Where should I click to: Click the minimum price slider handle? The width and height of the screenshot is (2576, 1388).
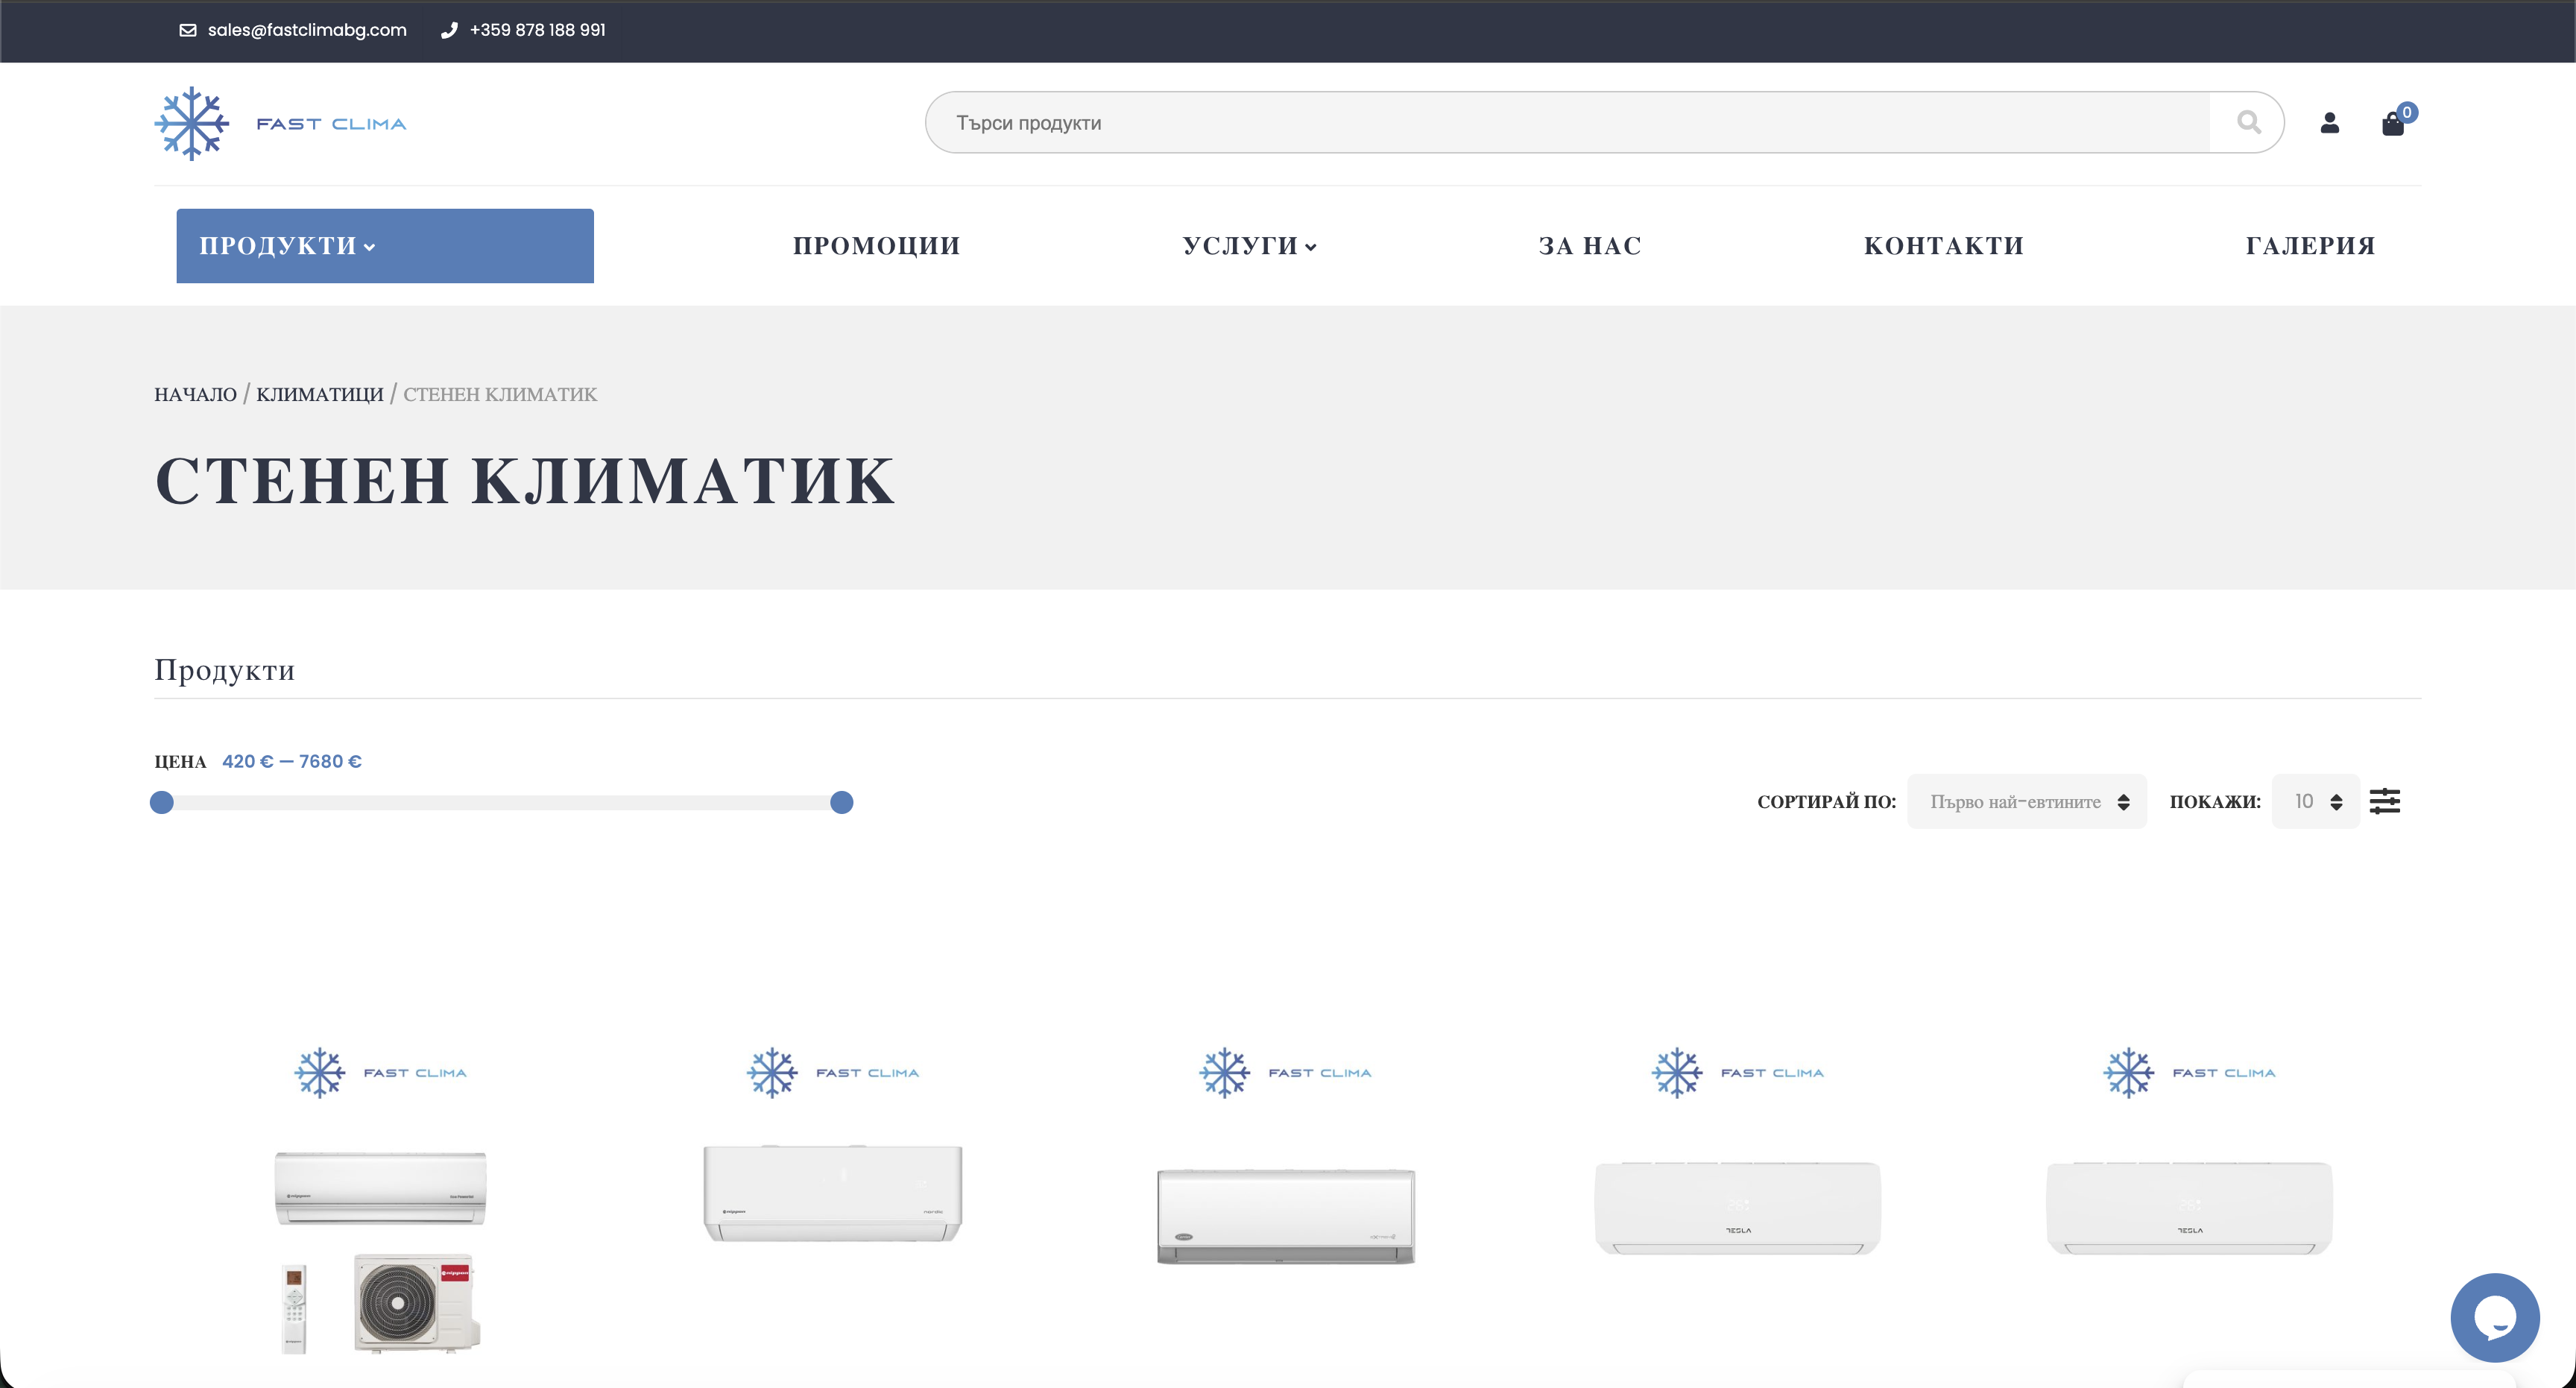(161, 802)
